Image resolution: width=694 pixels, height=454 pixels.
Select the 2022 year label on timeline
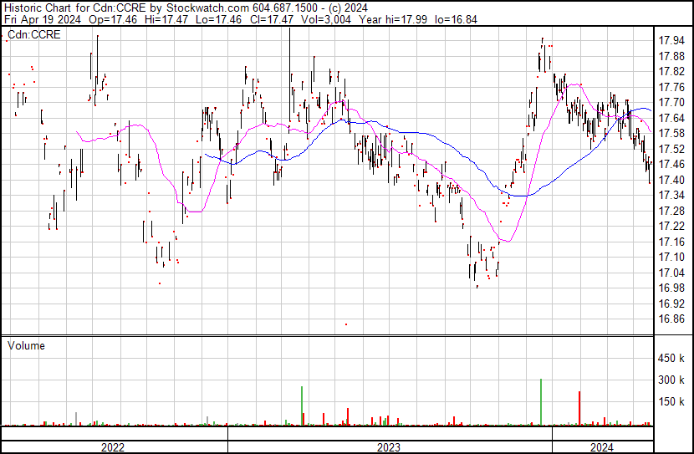coord(112,447)
